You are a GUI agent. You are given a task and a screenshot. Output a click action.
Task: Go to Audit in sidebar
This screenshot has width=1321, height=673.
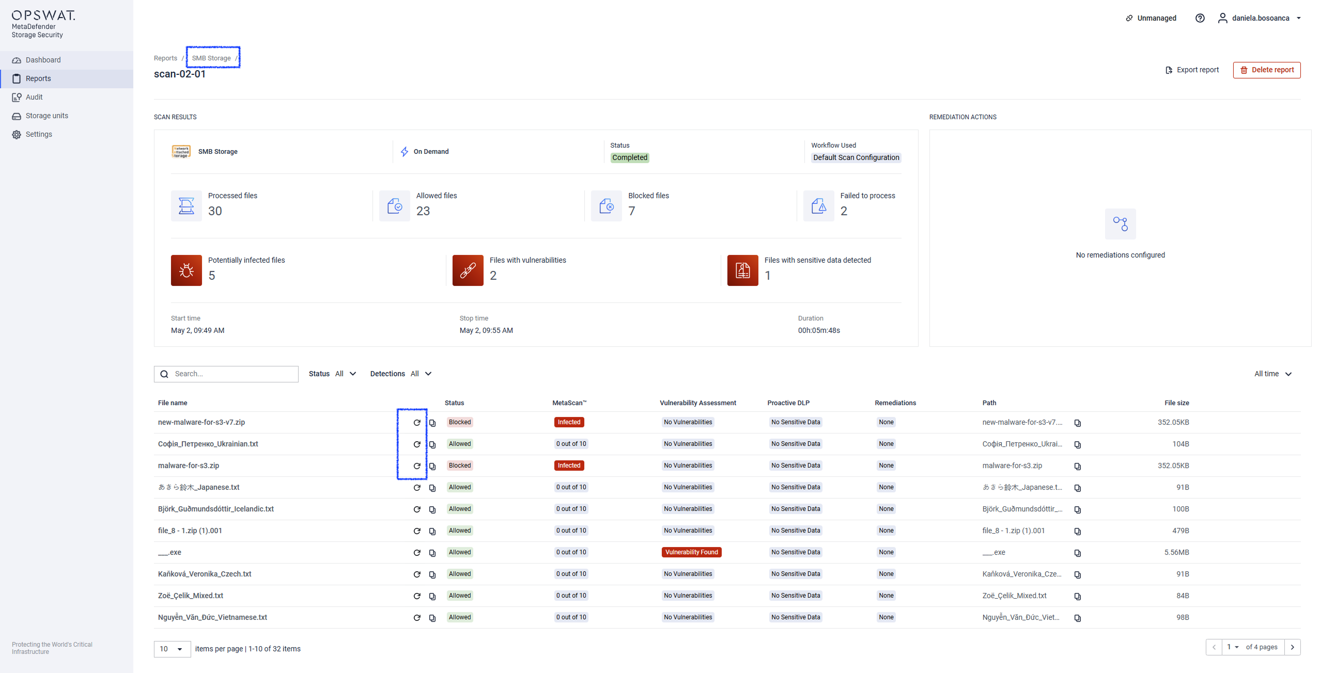67,97
